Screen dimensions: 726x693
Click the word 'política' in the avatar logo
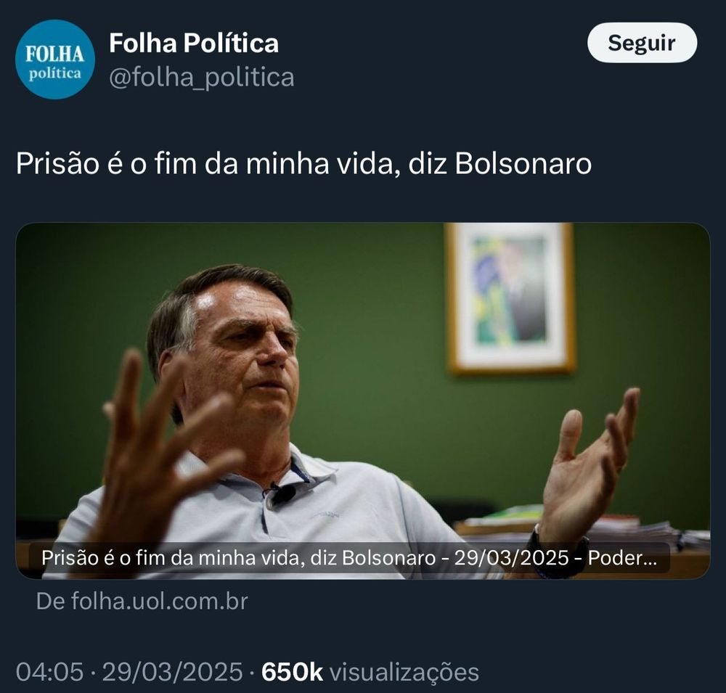click(x=54, y=73)
